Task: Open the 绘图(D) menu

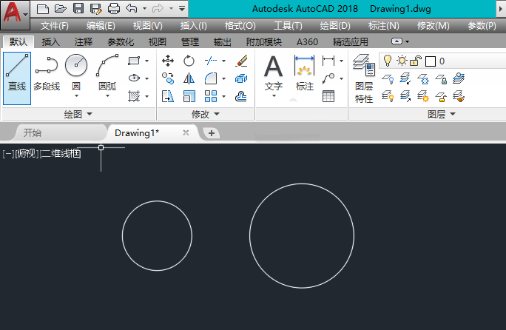Action: tap(335, 26)
